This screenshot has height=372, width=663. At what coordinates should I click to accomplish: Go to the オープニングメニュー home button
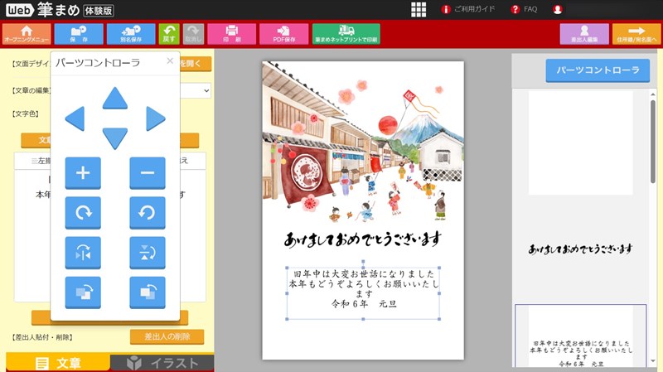[x=27, y=34]
